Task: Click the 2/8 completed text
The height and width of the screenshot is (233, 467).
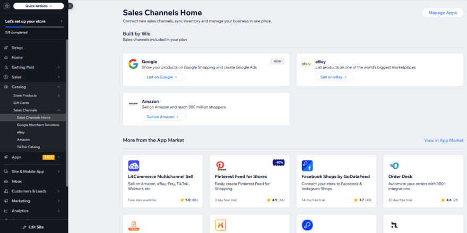Action: click(16, 32)
